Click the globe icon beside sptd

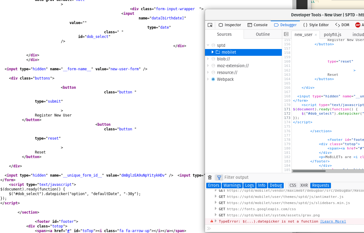click(x=213, y=45)
